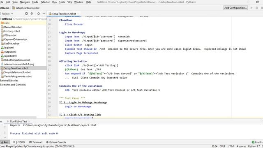
Task: Open the Event Log
Action: tap(258, 142)
